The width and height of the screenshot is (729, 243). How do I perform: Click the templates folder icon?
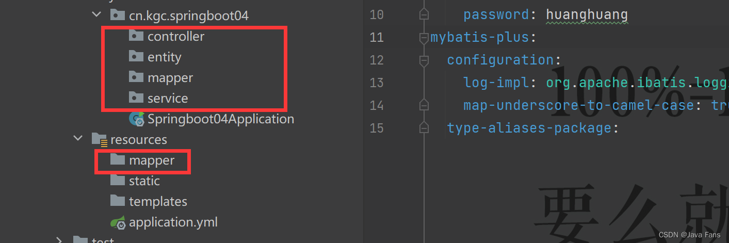pos(118,201)
